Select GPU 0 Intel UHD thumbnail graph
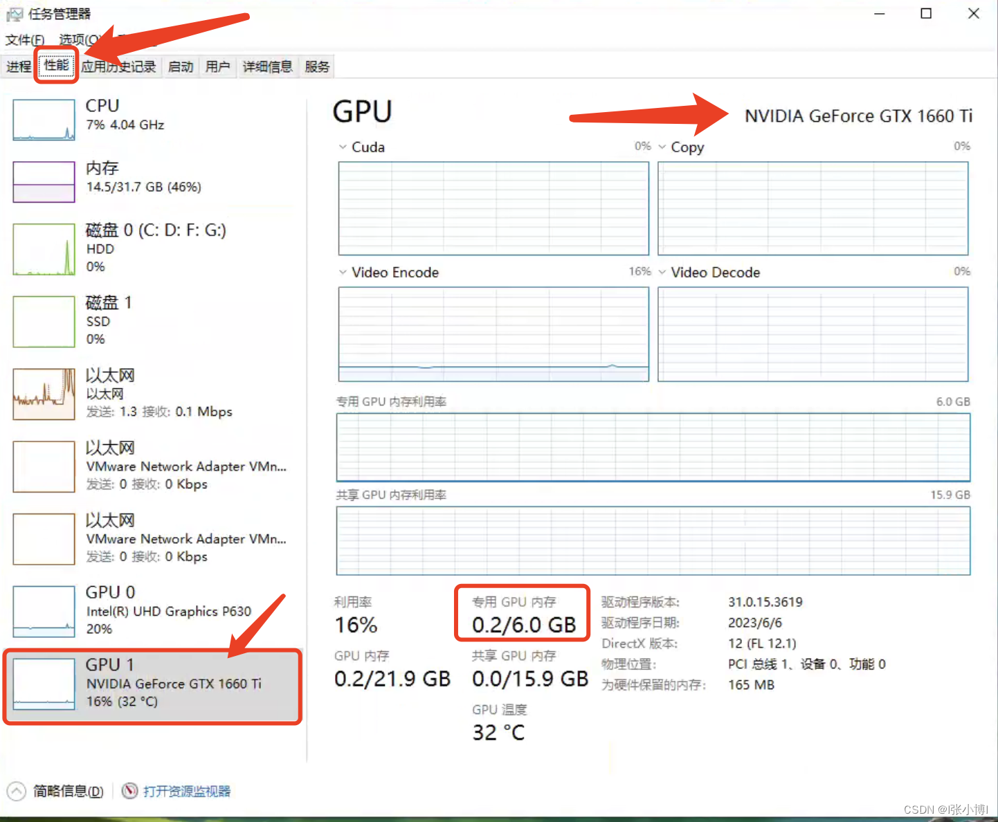 [44, 612]
